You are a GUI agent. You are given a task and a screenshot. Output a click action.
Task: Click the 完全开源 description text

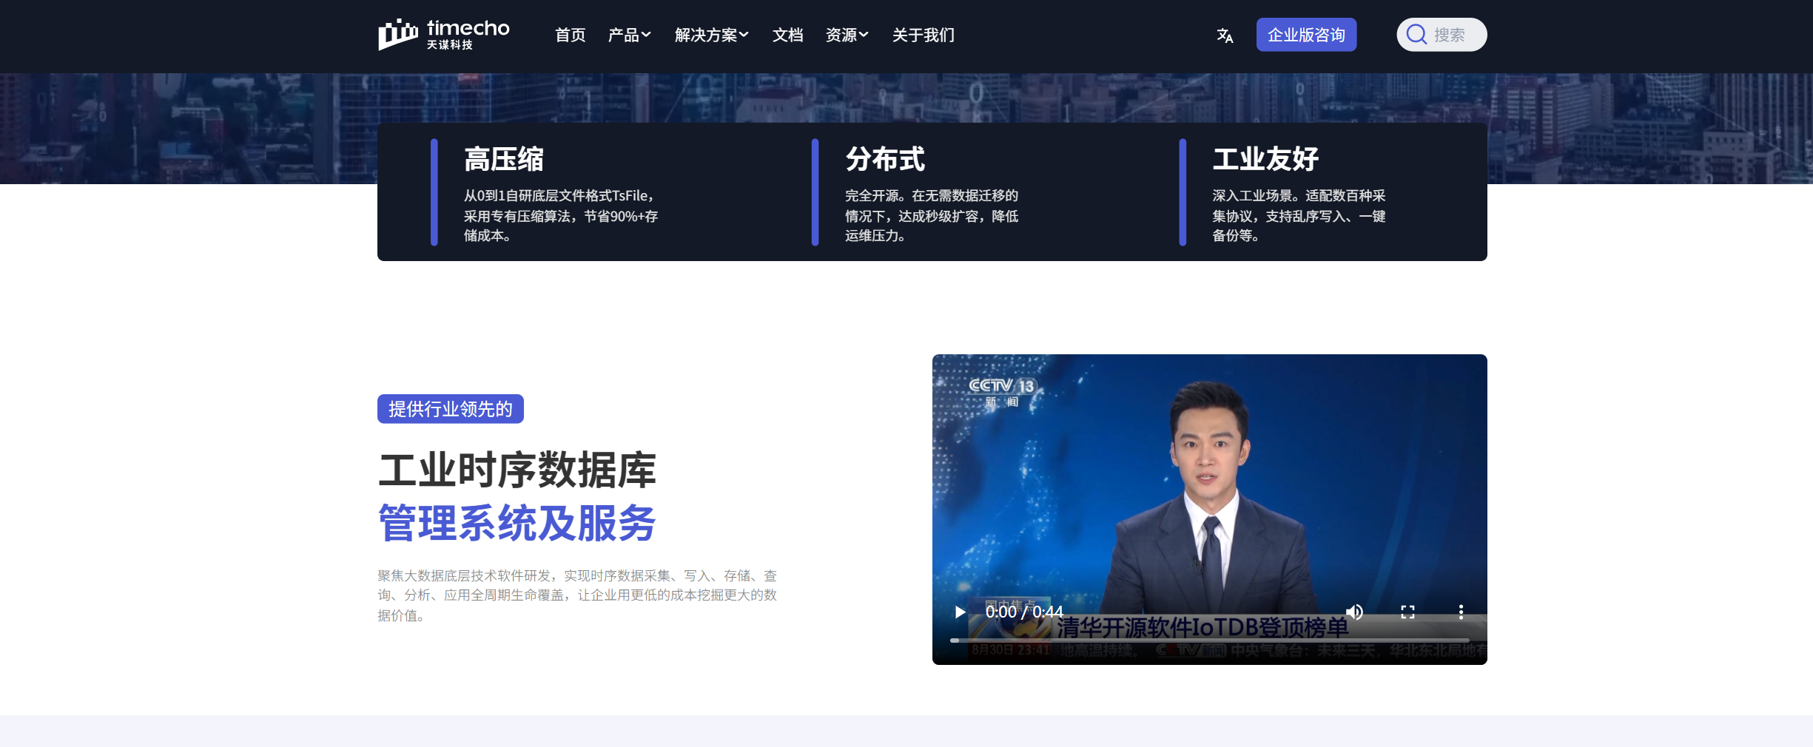pos(932,215)
